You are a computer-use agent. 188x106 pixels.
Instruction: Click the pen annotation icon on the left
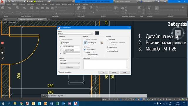coord(2,59)
